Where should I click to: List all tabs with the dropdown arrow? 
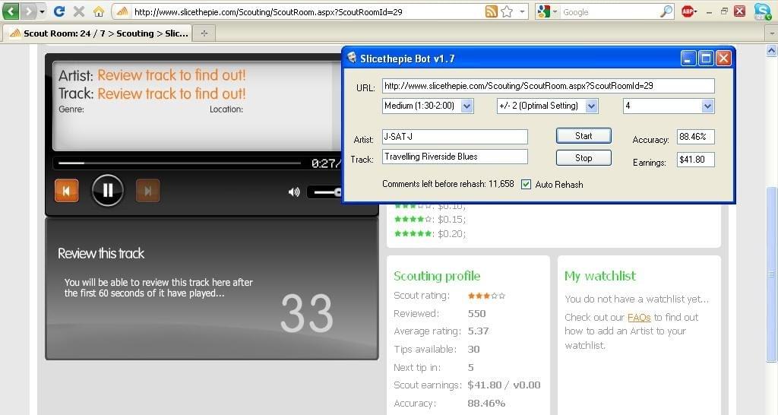pyautogui.click(x=772, y=33)
